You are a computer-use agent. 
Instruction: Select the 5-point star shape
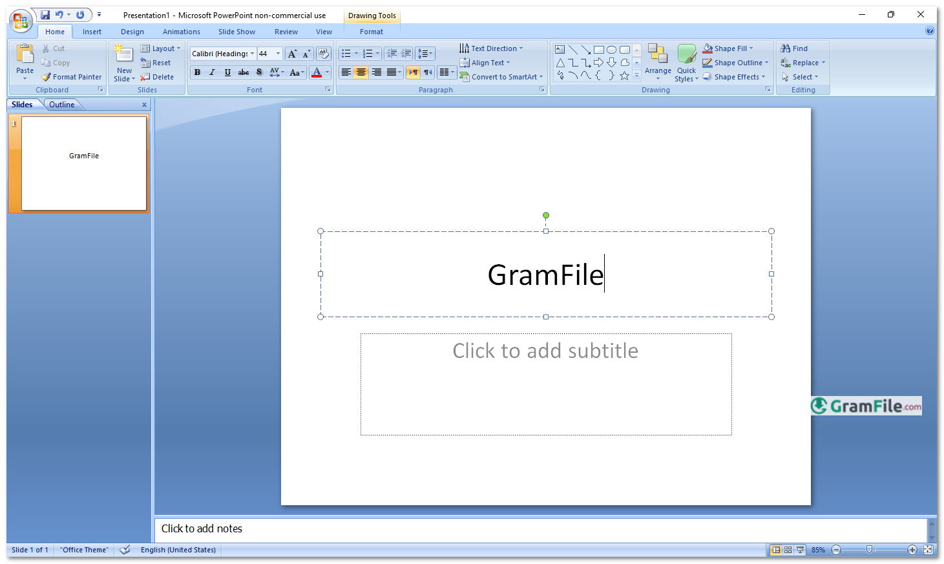tap(624, 76)
